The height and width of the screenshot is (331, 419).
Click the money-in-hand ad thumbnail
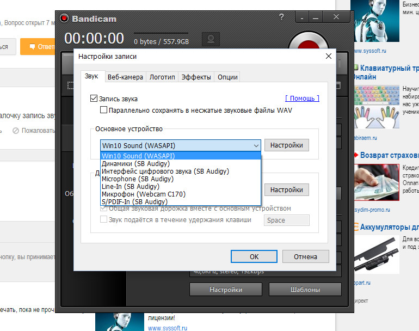(x=377, y=182)
